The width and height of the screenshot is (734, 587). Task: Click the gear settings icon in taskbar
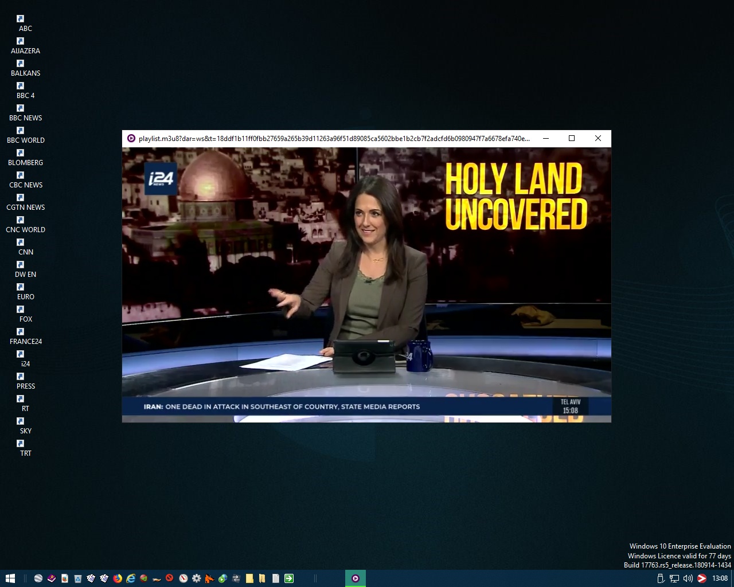(x=197, y=578)
